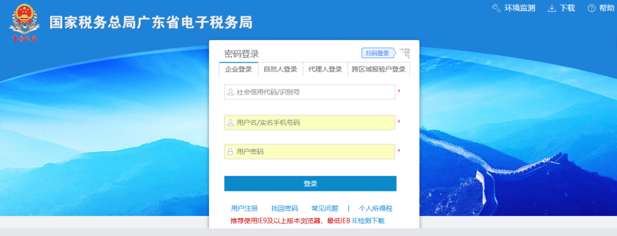The image size is (617, 236).
Task: Open the 常见问题 link
Action: point(324,209)
